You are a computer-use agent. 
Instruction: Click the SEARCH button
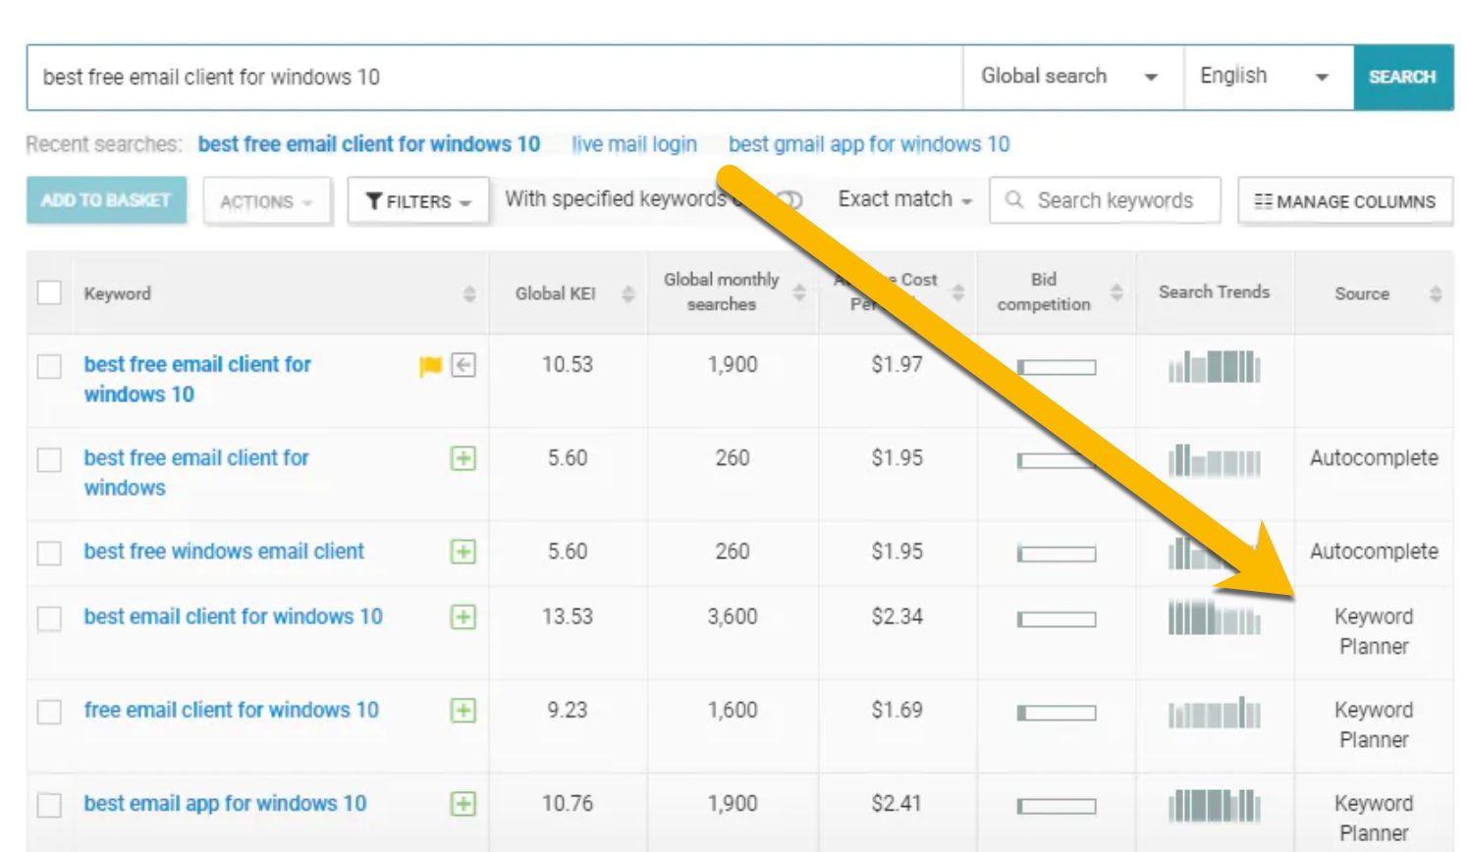pos(1403,76)
